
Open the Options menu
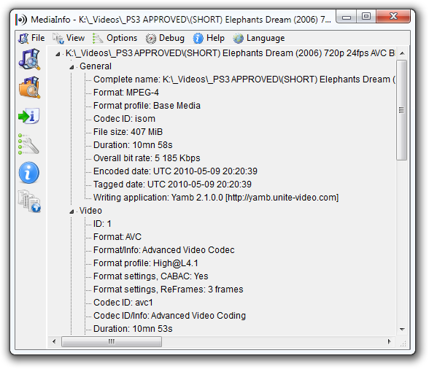click(x=115, y=38)
